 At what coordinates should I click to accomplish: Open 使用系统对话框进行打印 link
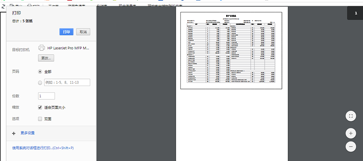coord(43,148)
